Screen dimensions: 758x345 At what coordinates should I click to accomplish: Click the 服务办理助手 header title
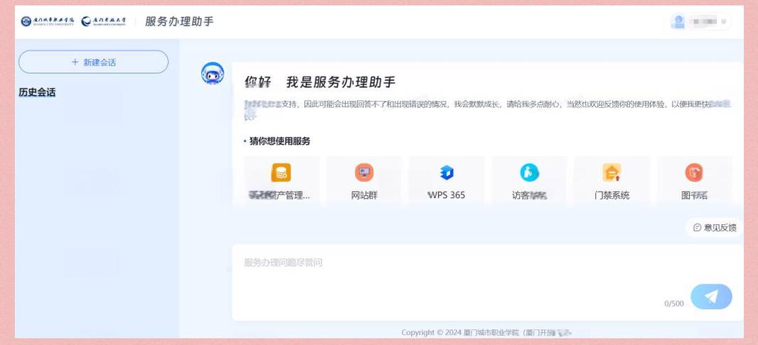(x=179, y=21)
